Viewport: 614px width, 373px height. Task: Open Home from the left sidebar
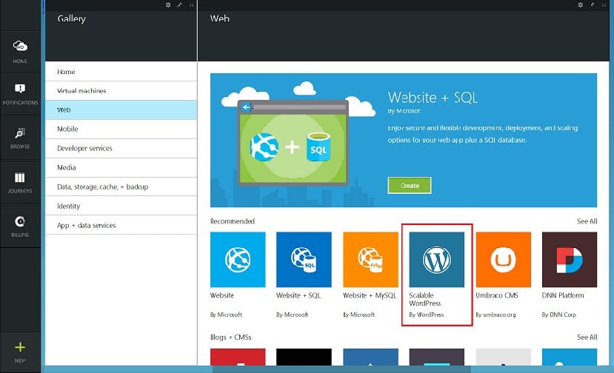pyautogui.click(x=21, y=51)
